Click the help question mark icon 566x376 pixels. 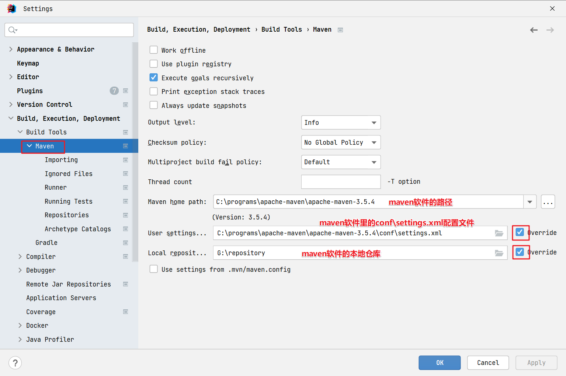point(15,363)
